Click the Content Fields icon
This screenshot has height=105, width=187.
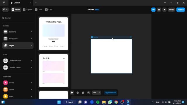[x=6, y=67]
